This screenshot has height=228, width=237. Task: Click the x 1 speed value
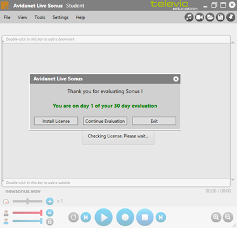tap(60, 201)
